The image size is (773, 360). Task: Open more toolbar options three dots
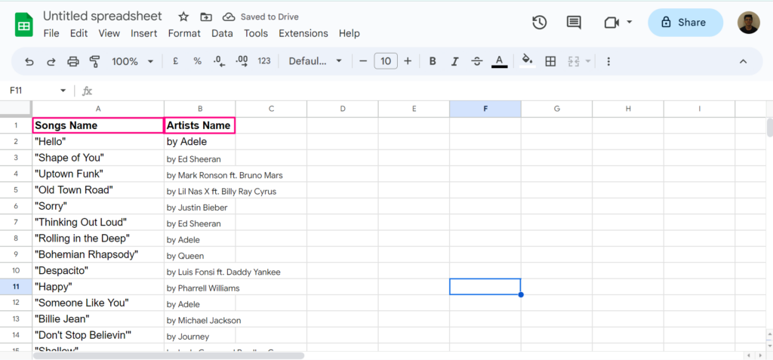click(x=608, y=61)
